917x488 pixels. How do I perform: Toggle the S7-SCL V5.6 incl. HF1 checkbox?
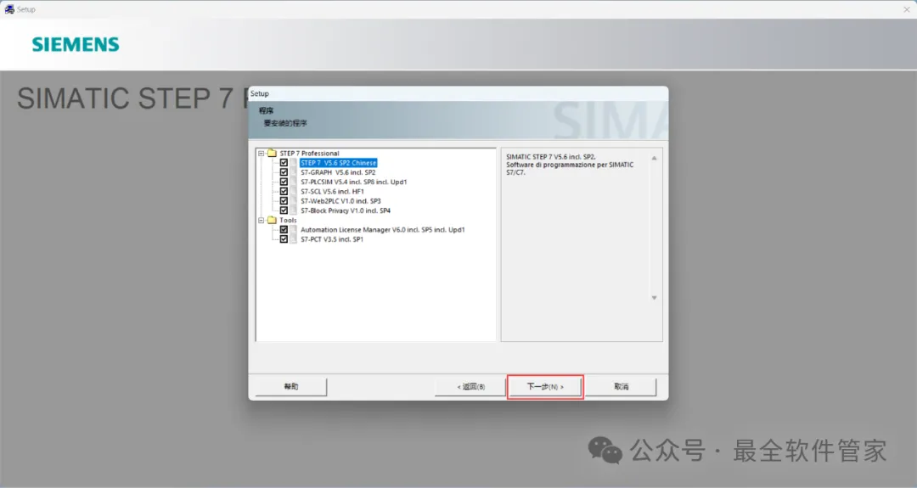(284, 191)
